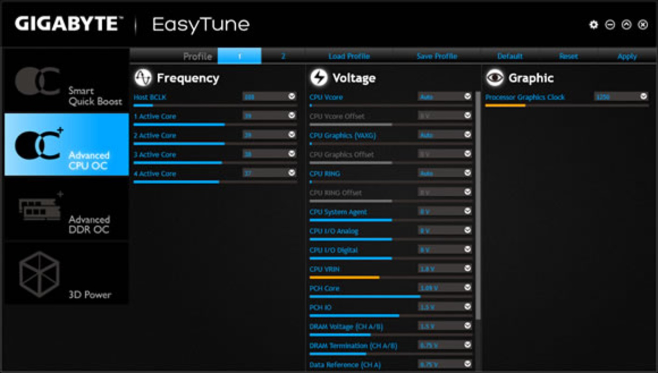Image resolution: width=658 pixels, height=373 pixels.
Task: Expand the 1 Active Core dropdown
Action: [x=292, y=116]
